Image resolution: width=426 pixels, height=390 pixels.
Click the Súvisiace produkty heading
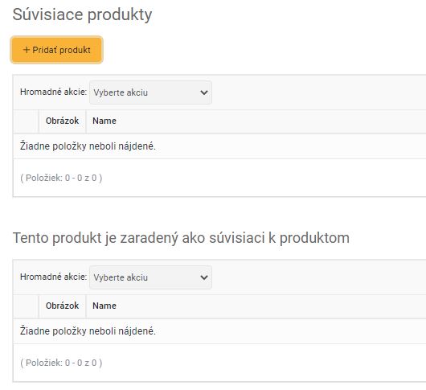click(82, 14)
